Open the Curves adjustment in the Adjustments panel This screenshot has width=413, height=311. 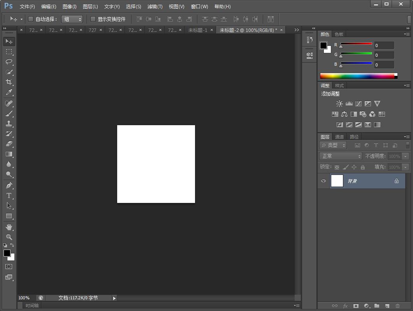(x=358, y=103)
